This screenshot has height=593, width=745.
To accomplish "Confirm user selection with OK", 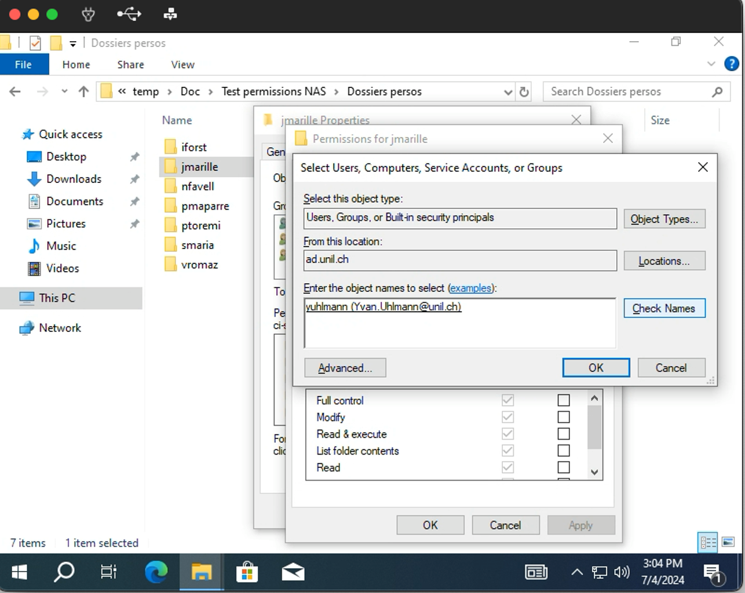I will tap(596, 368).
